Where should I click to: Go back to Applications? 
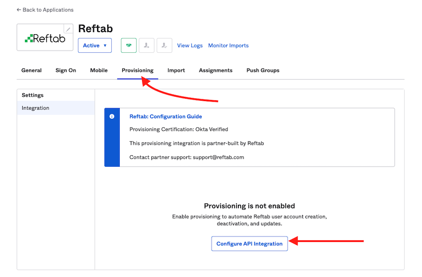45,9
